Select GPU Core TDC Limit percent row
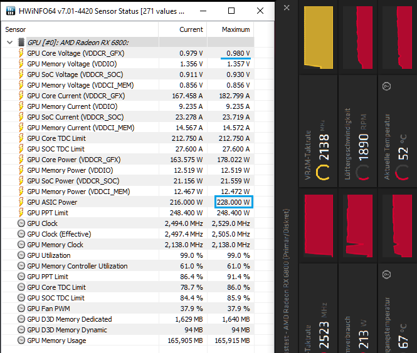Image resolution: width=417 pixels, height=353 pixels. point(128,287)
